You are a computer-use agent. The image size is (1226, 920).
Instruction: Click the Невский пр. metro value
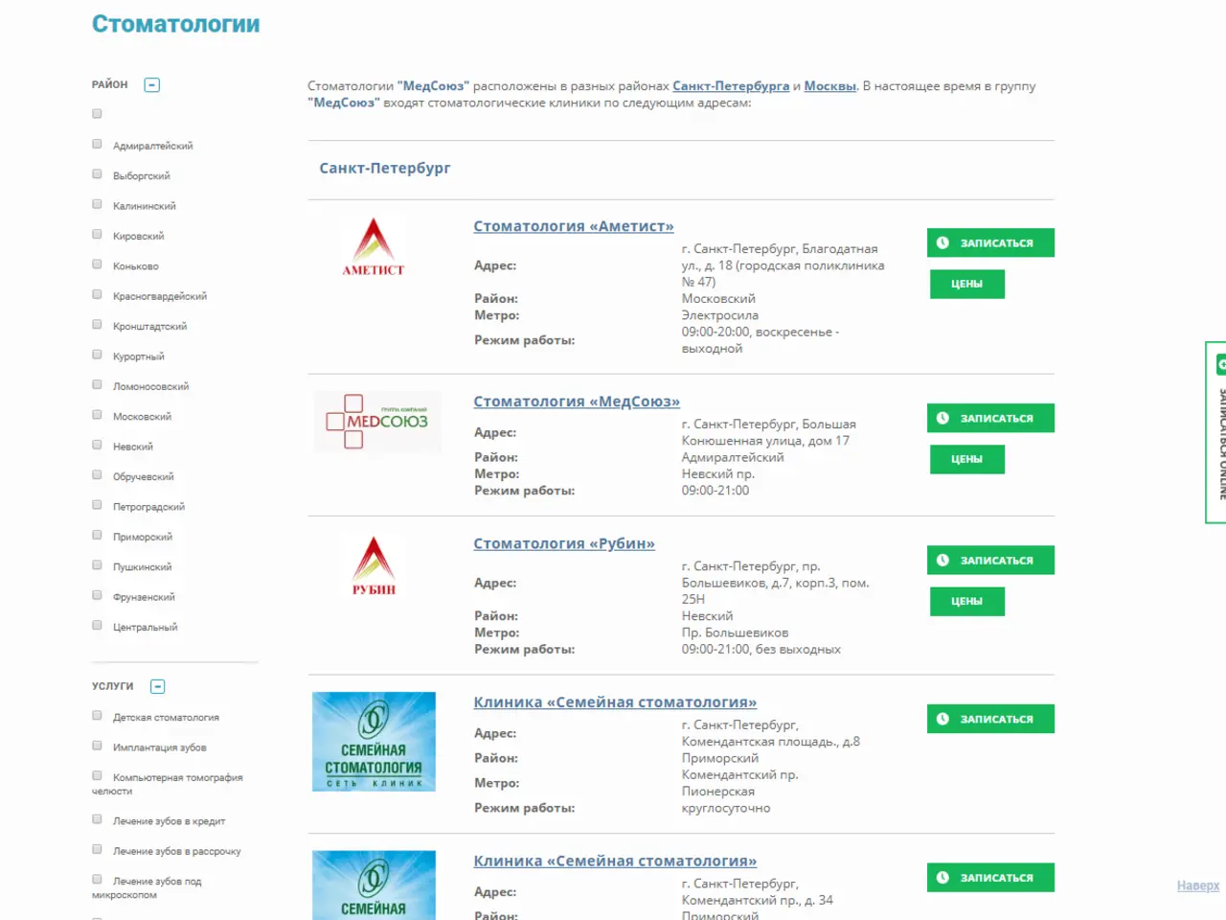tap(718, 474)
